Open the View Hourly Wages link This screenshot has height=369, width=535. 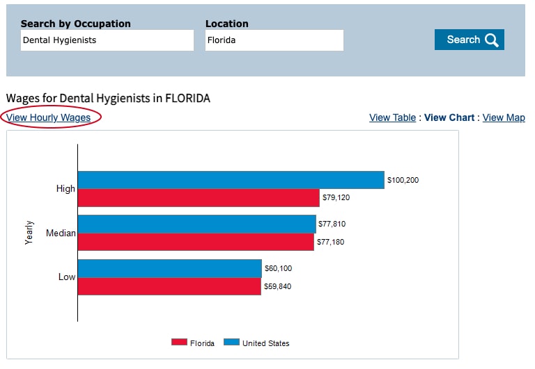49,117
